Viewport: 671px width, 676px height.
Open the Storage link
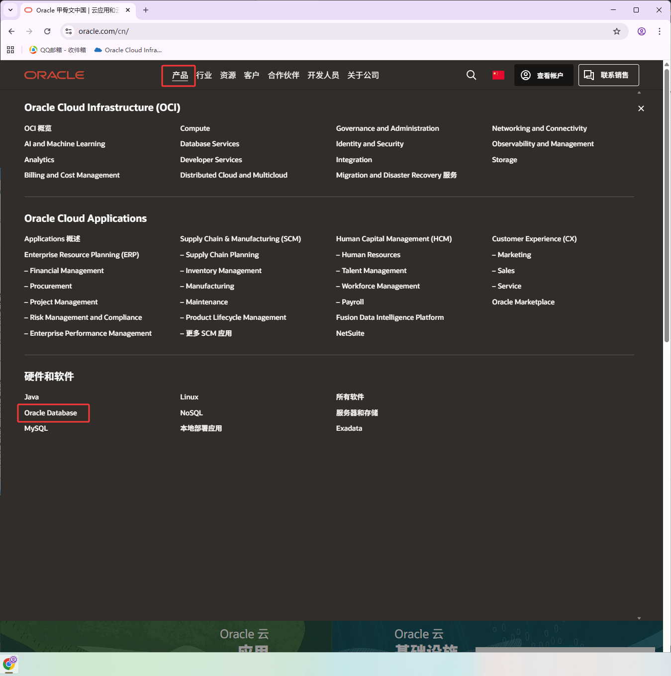[x=504, y=160]
